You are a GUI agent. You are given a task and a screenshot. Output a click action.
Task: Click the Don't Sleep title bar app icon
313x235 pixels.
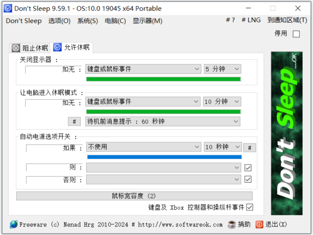(8, 8)
